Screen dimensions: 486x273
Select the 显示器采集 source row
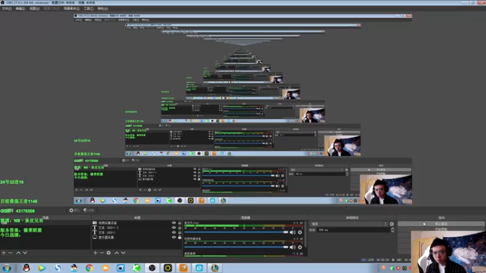[x=137, y=237]
